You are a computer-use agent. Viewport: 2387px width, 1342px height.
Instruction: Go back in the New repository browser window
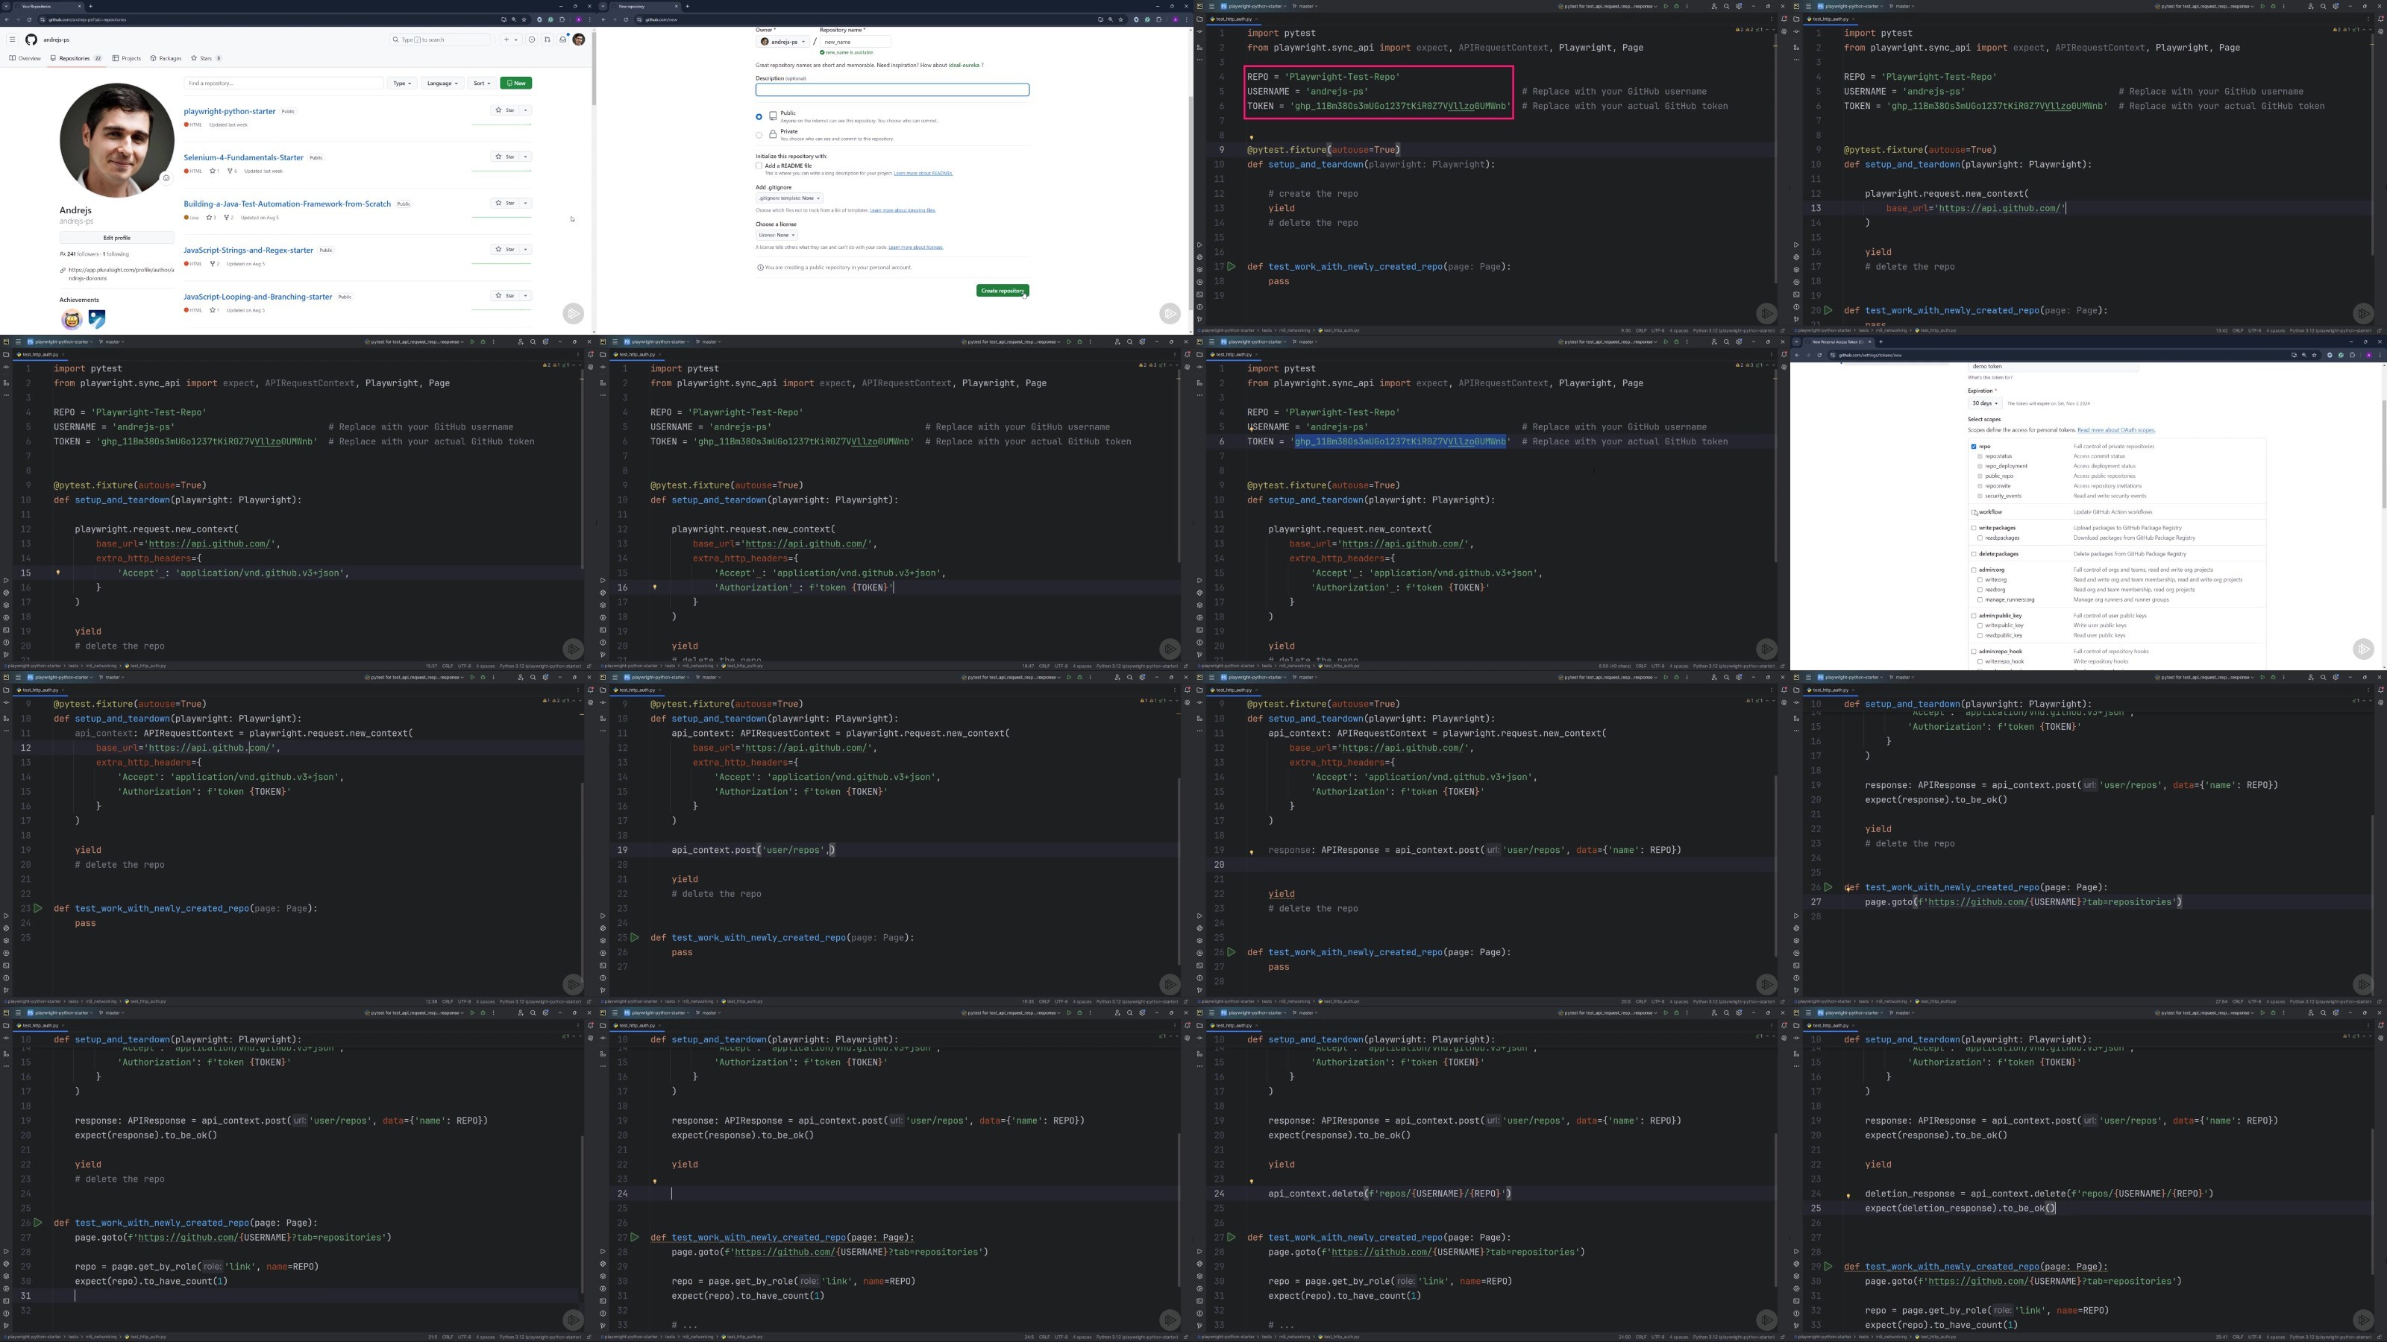click(603, 19)
